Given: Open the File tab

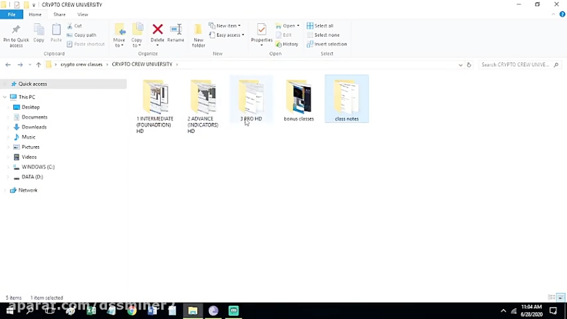Looking at the screenshot, I should [11, 14].
